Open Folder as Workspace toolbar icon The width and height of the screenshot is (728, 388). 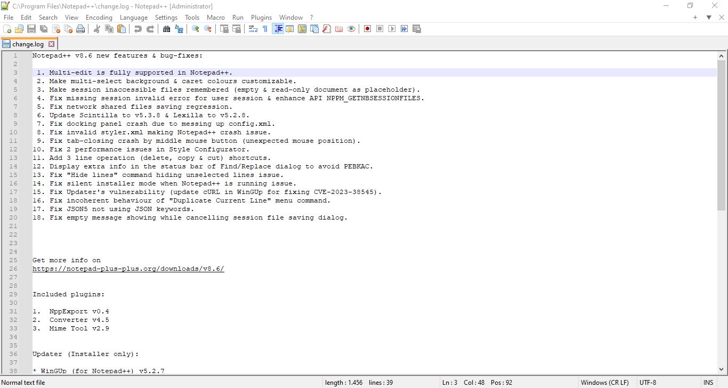pos(339,29)
